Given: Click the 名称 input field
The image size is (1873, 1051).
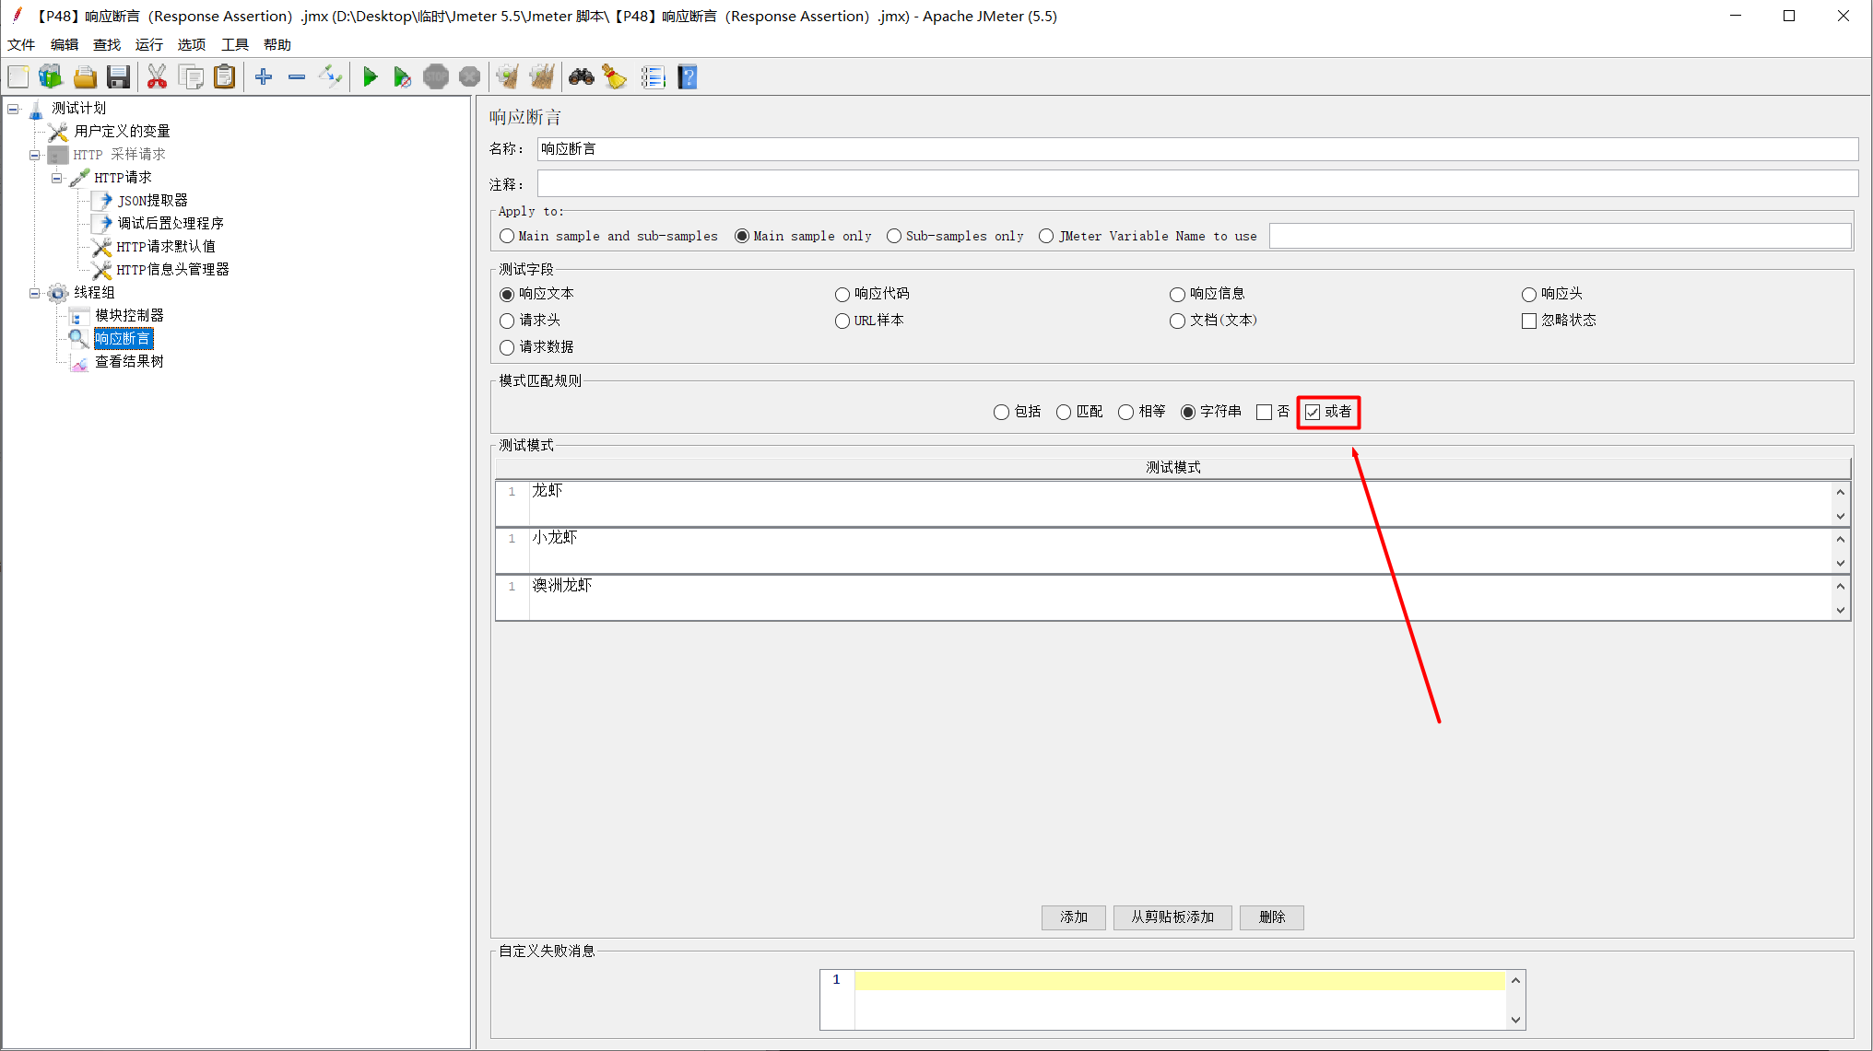Looking at the screenshot, I should pos(1197,149).
